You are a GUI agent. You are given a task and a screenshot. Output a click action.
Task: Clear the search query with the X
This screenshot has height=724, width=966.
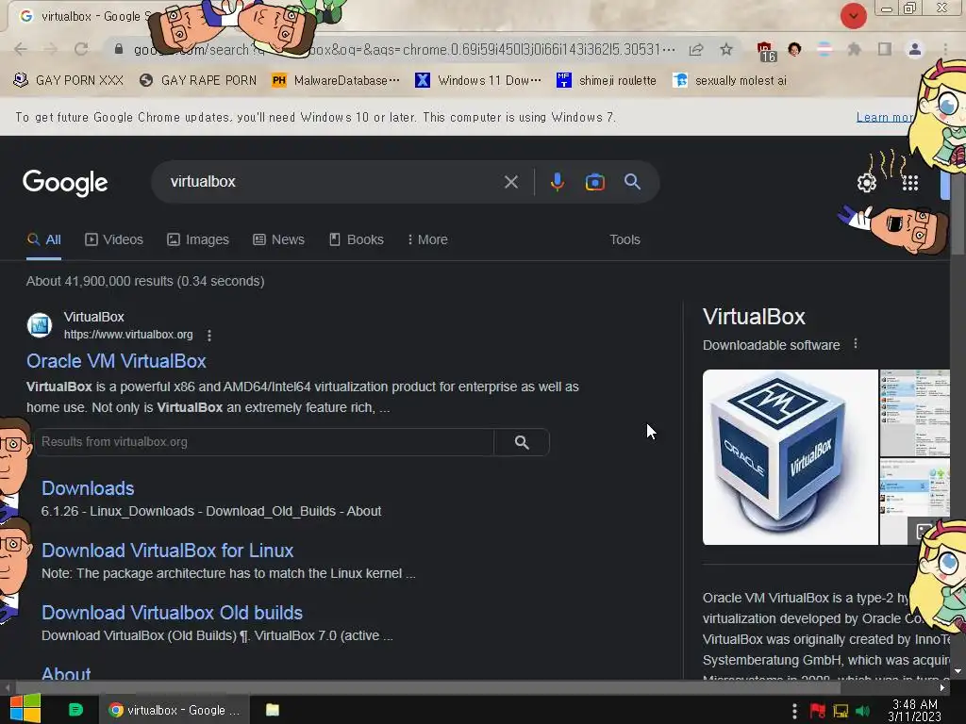[x=510, y=182]
